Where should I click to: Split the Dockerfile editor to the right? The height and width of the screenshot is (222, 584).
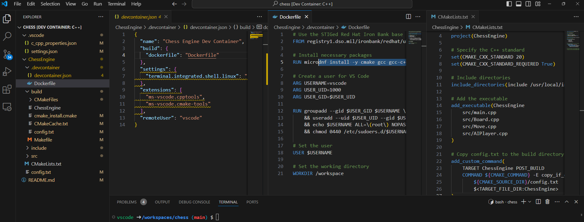pos(408,16)
